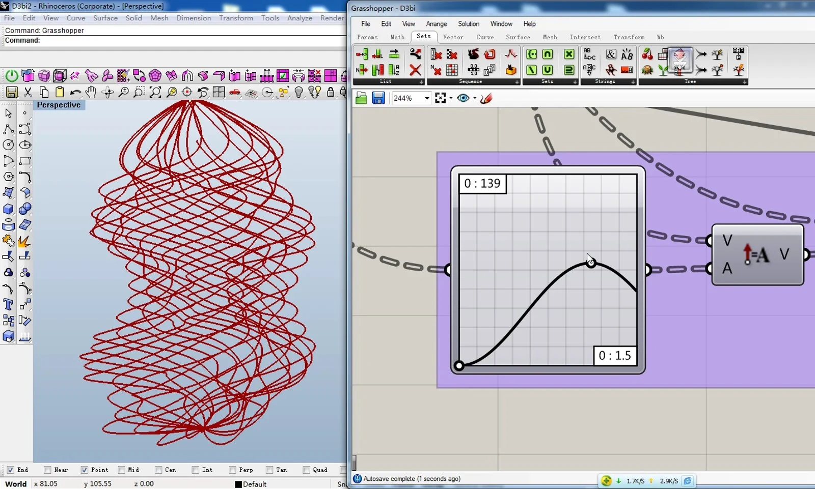This screenshot has width=815, height=489.
Task: Expand the preview eye icon dropdown arrow
Action: coord(475,98)
